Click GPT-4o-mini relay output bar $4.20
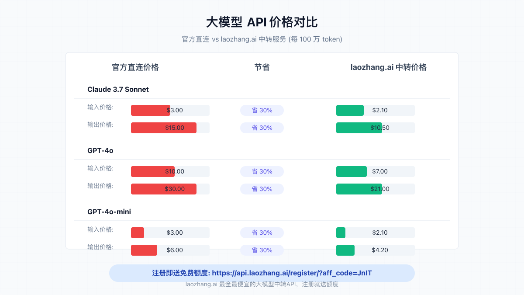The image size is (524, 295). [376, 250]
